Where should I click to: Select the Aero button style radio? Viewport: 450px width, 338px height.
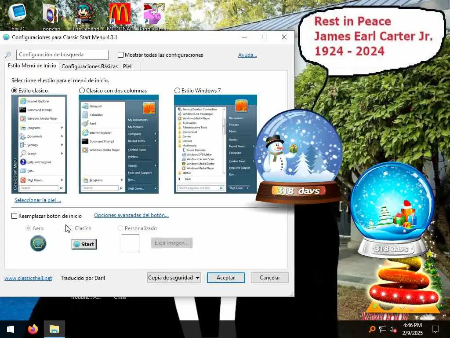coord(28,228)
